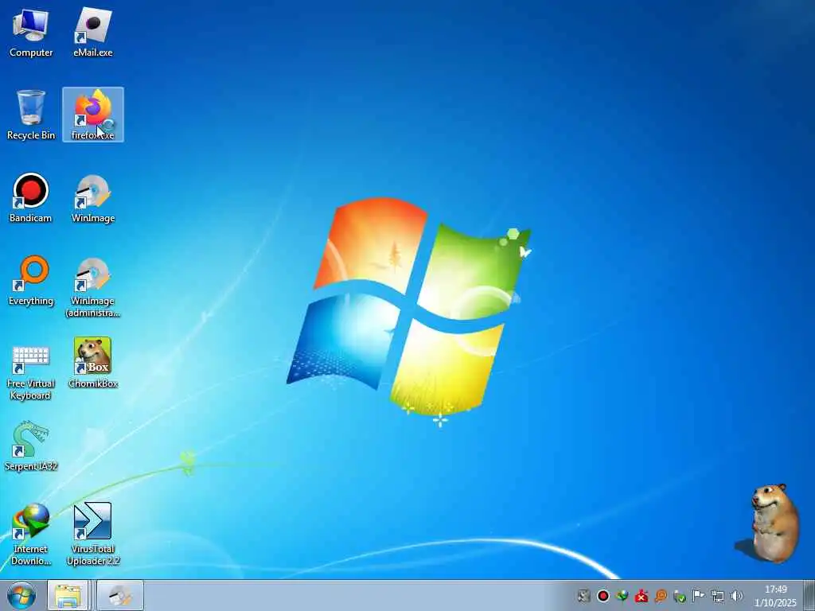
Task: Select the VirusTotal Uploader 2.2 shortcut
Action: [93, 535]
